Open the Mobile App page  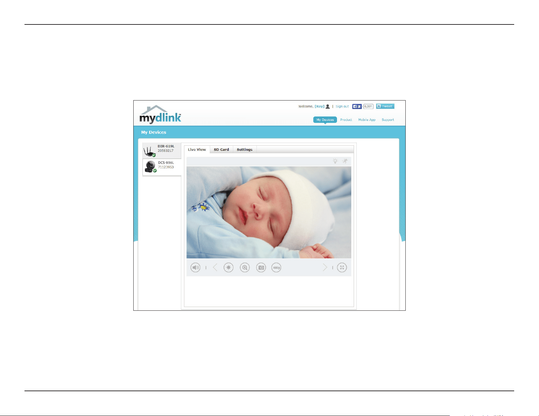367,120
